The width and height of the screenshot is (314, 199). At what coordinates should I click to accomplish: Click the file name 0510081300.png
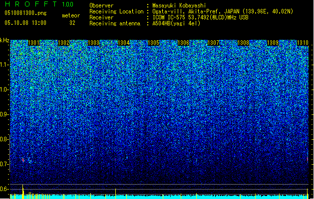click(25, 13)
